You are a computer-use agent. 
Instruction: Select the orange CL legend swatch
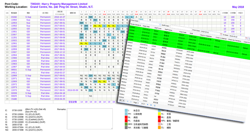click(159, 127)
